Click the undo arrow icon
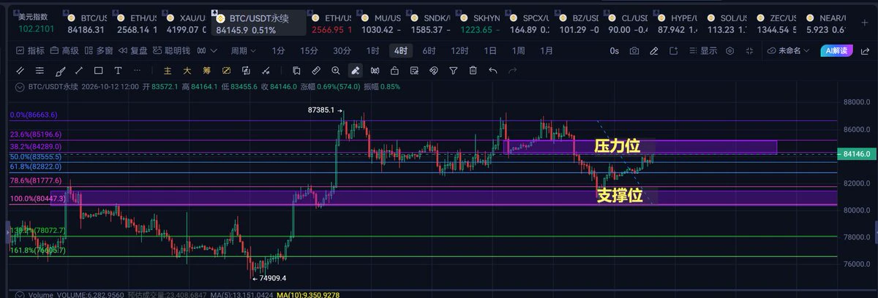878x298 pixels. (493, 71)
